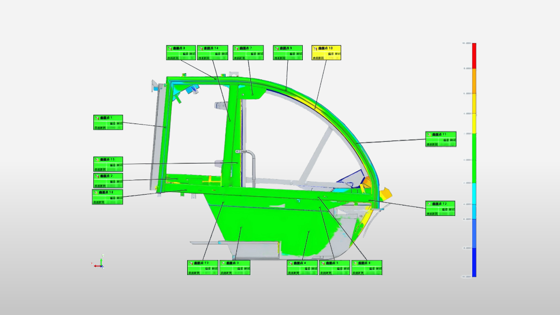The image size is (560, 315).
Task: Click the icon in the 曲面点 1 label
Action: pyautogui.click(x=97, y=118)
